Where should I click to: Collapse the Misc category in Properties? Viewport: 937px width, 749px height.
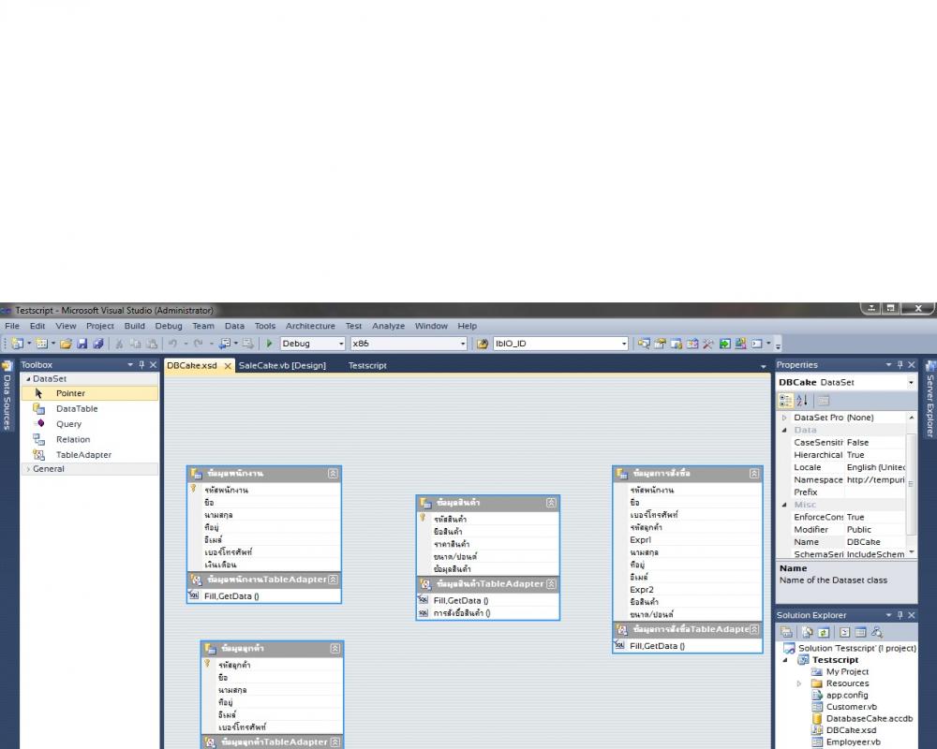coord(784,505)
